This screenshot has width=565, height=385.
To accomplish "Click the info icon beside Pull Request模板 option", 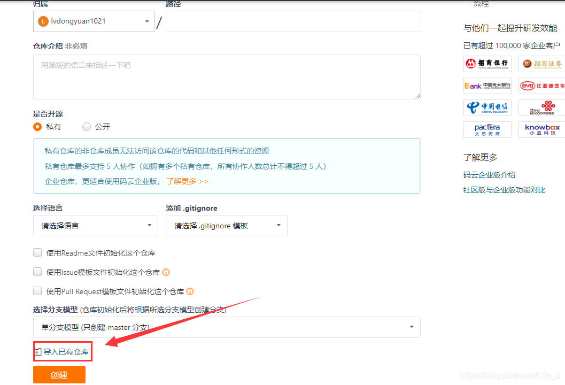I will (190, 291).
